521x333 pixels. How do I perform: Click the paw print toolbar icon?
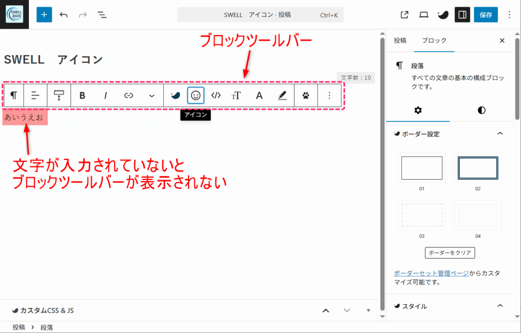tap(306, 96)
